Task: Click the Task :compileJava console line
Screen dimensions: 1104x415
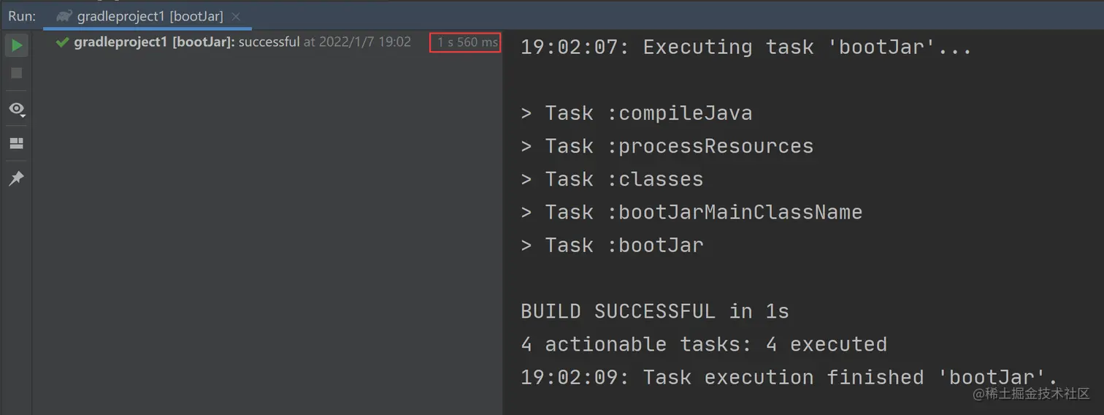Action: [x=636, y=113]
